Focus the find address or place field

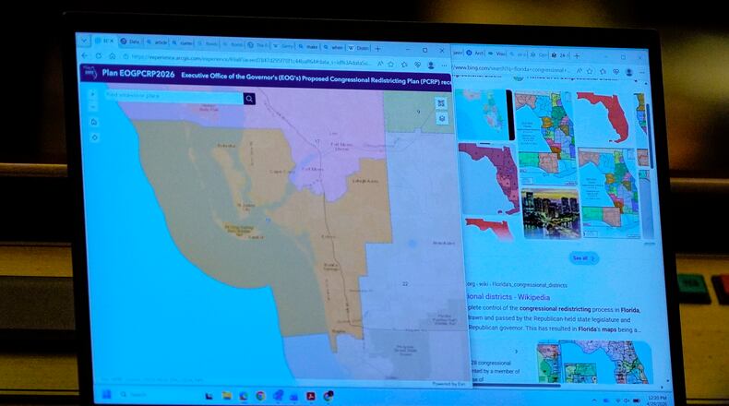[x=173, y=96]
